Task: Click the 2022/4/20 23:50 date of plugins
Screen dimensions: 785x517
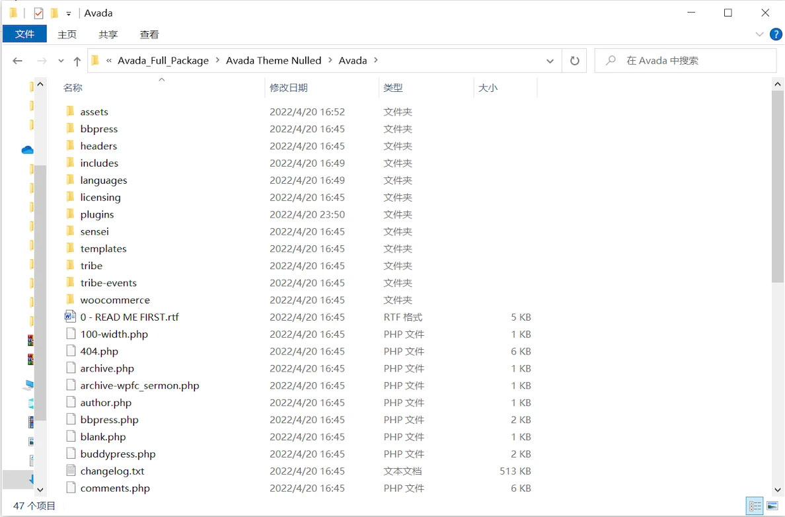Action: (x=307, y=214)
